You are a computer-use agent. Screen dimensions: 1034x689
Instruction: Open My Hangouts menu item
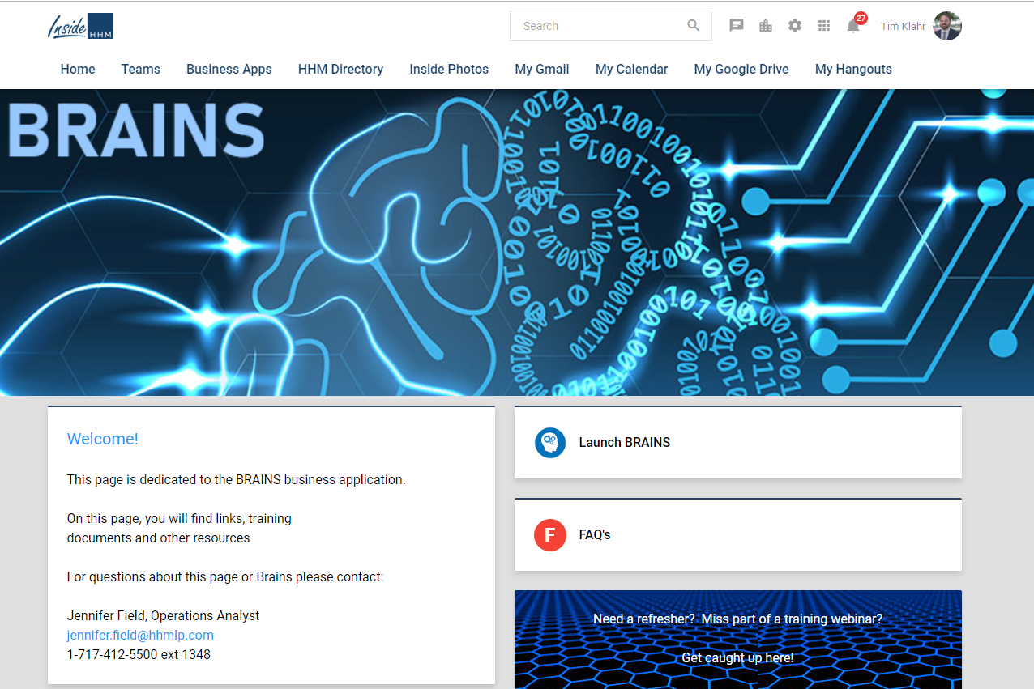[853, 69]
